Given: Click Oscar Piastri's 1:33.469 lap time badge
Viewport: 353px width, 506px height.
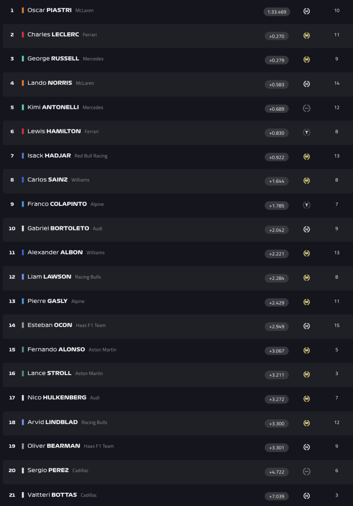Looking at the screenshot, I should (277, 12).
